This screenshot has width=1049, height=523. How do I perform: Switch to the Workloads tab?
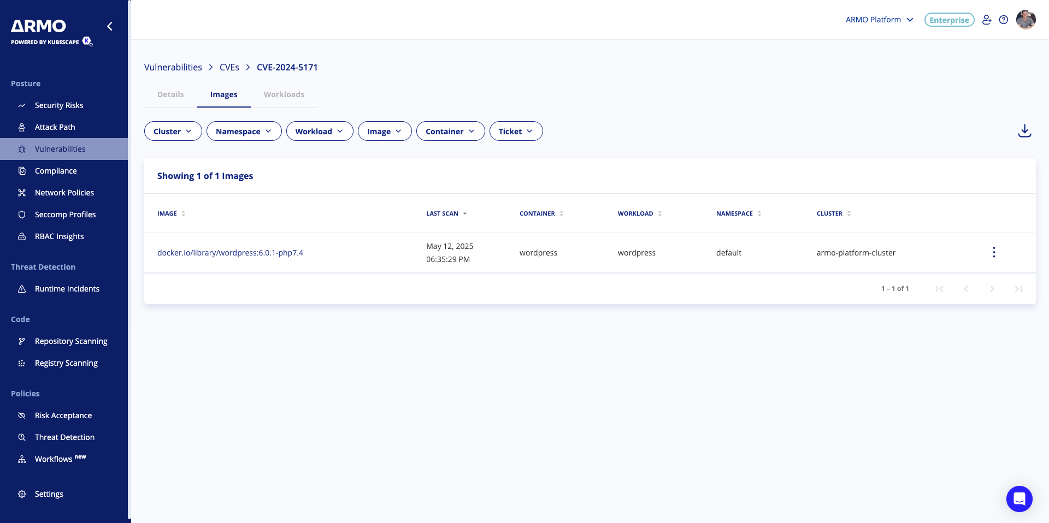(x=284, y=94)
